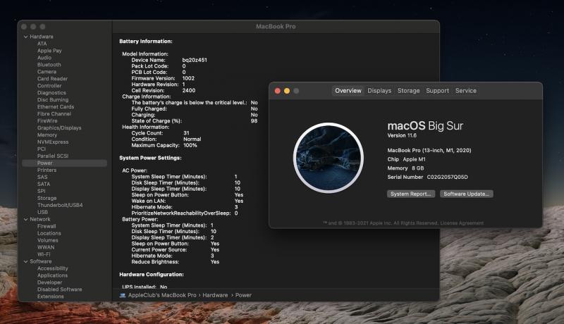Viewport: 564px width, 324px height.
Task: Select Graphics/Displays in the sidebar
Action: click(x=59, y=128)
